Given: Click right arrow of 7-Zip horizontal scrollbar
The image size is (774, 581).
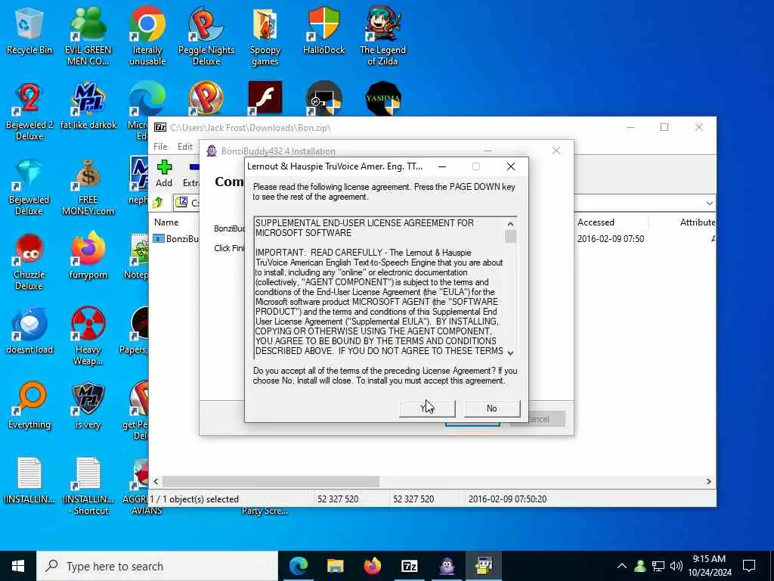Looking at the screenshot, I should click(708, 481).
